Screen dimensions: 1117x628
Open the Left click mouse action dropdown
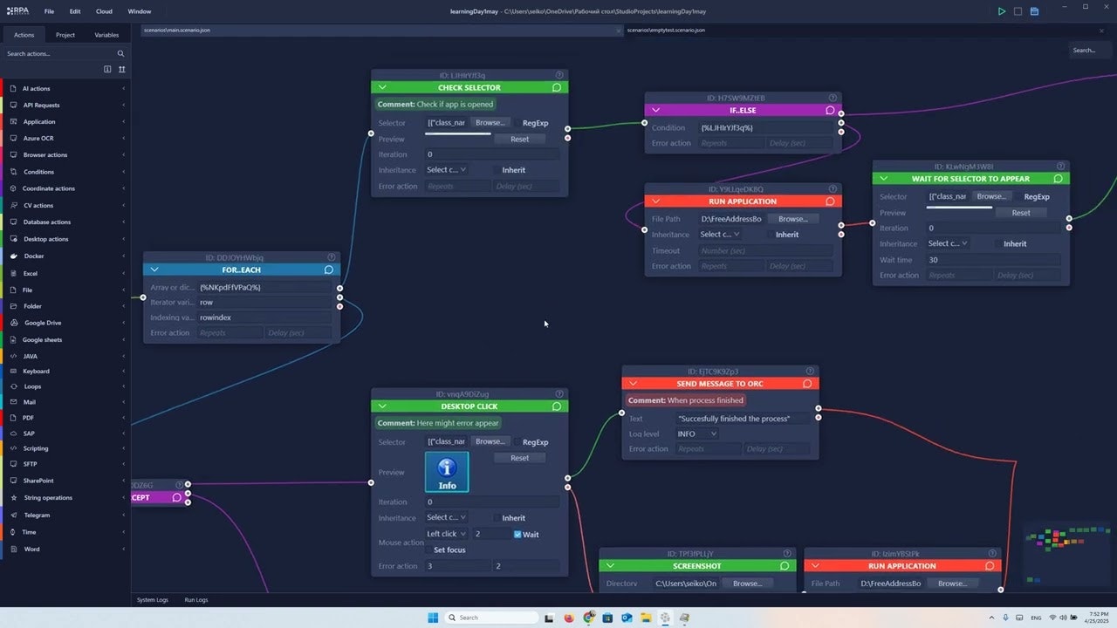click(446, 533)
